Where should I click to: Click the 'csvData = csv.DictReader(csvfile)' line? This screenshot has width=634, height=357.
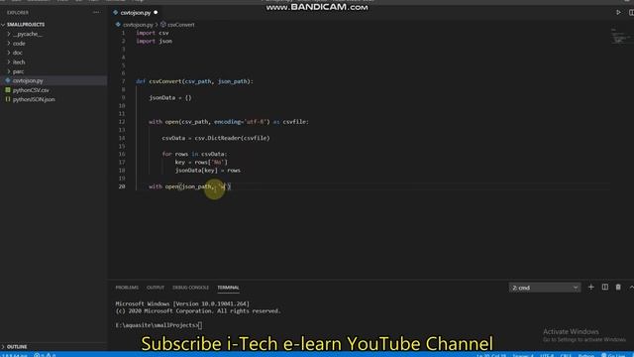click(x=216, y=138)
